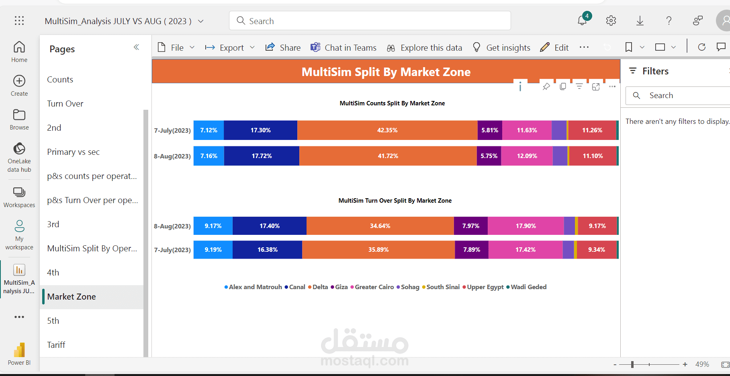Open visual in focus mode

(596, 86)
